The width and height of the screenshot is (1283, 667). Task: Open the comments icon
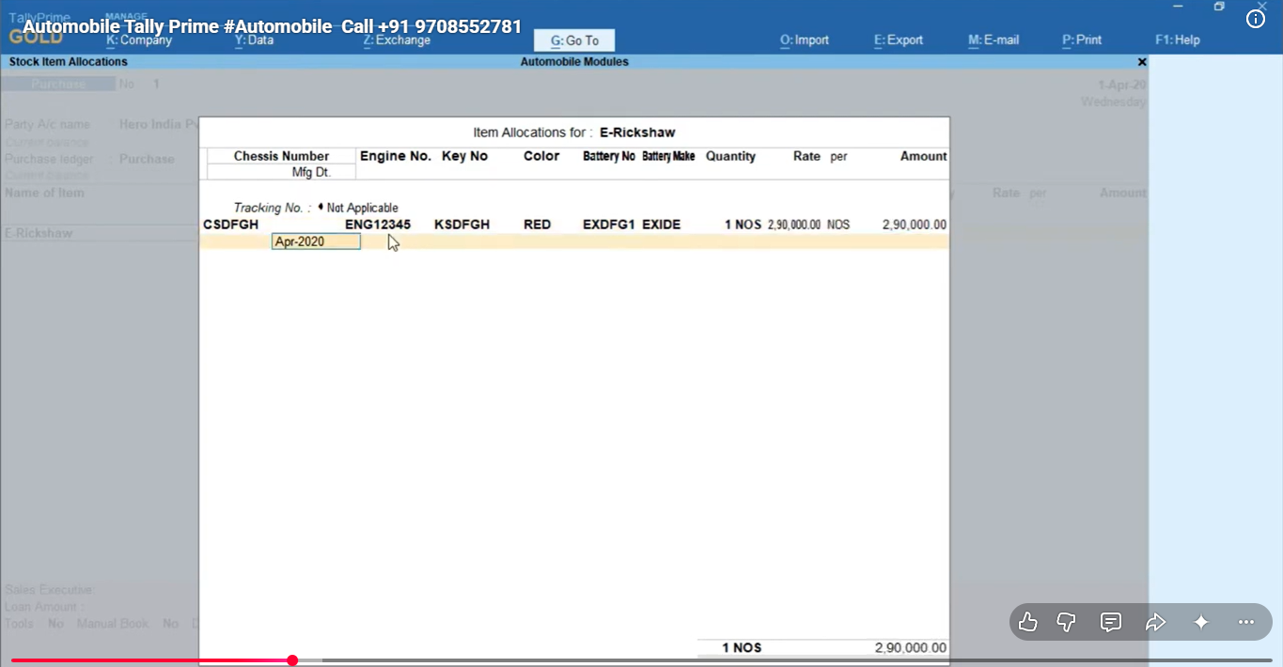[x=1111, y=622]
